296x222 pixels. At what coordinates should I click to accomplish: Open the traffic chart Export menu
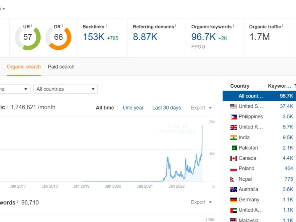click(201, 108)
